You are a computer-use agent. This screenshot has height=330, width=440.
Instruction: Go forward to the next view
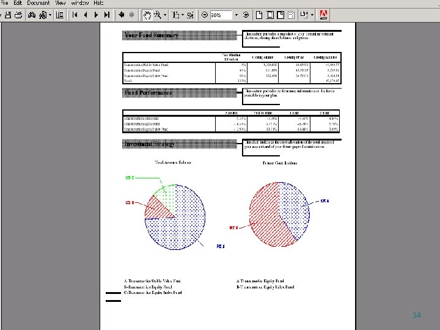[131, 15]
